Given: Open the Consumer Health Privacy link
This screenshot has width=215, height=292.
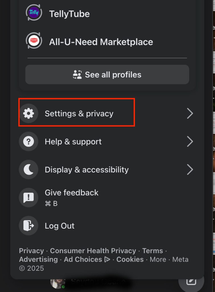Looking at the screenshot, I should [x=93, y=251].
